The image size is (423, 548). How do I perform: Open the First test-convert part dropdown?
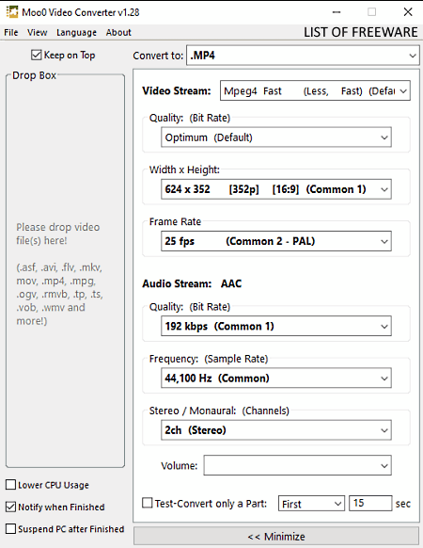pyautogui.click(x=311, y=504)
